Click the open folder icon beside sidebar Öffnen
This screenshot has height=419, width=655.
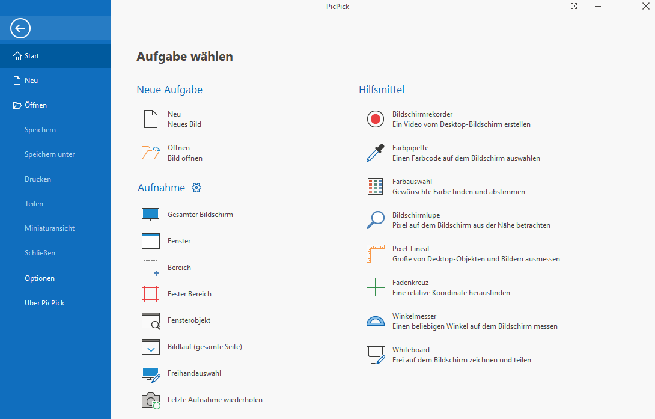(x=17, y=105)
